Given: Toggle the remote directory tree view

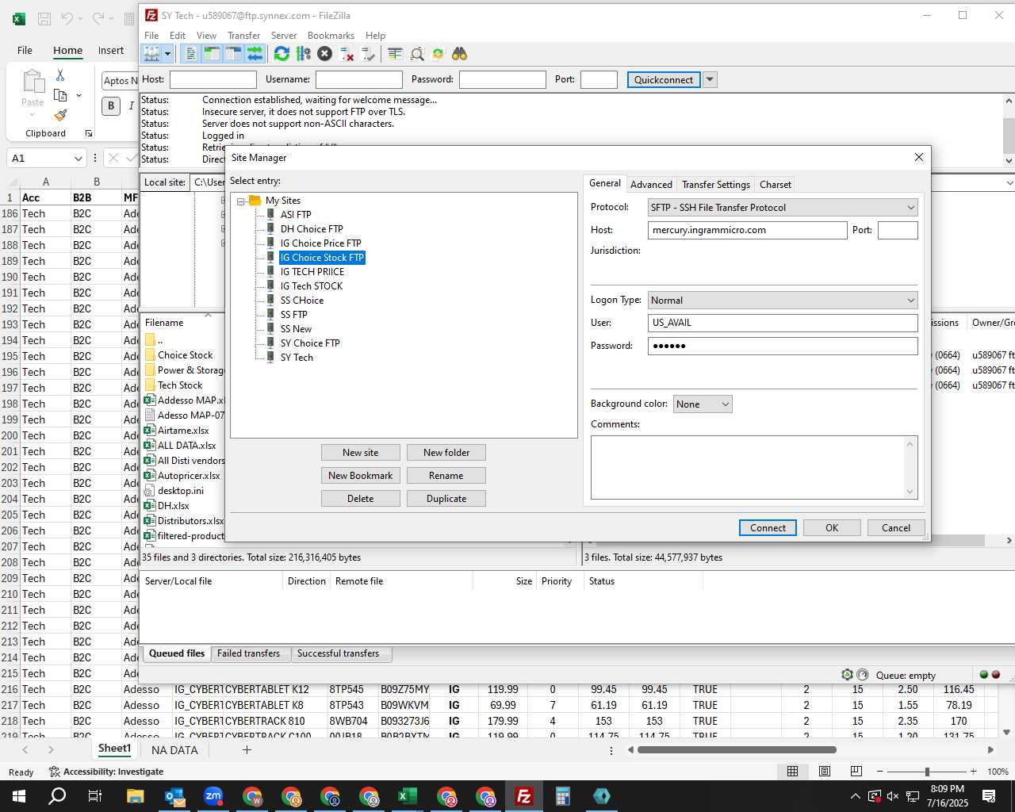Looking at the screenshot, I should click(233, 54).
